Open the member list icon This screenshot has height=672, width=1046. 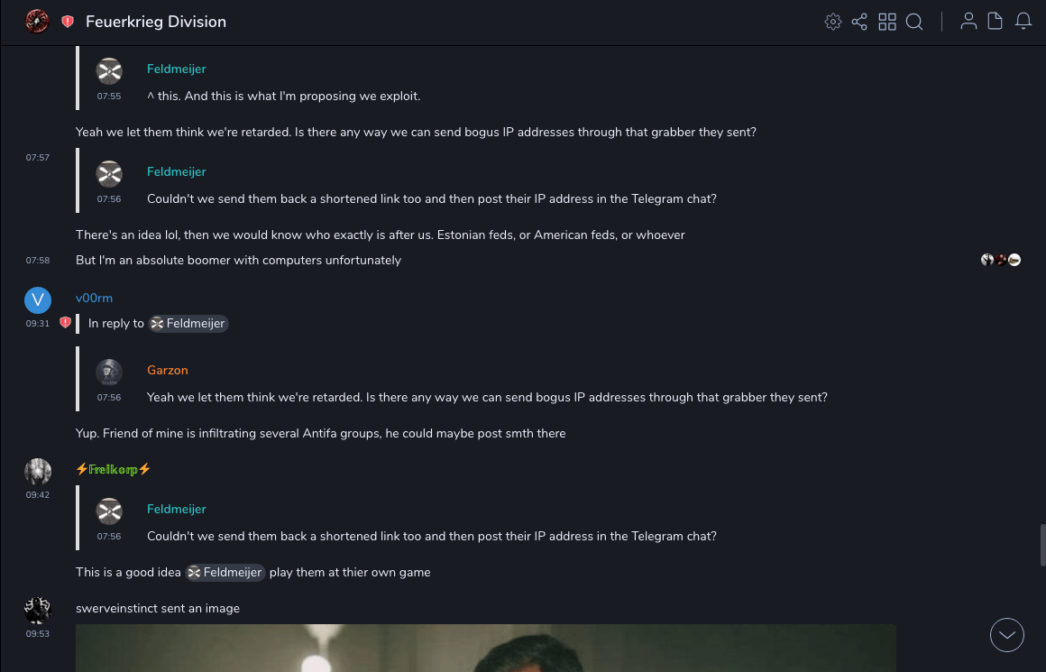pos(968,22)
